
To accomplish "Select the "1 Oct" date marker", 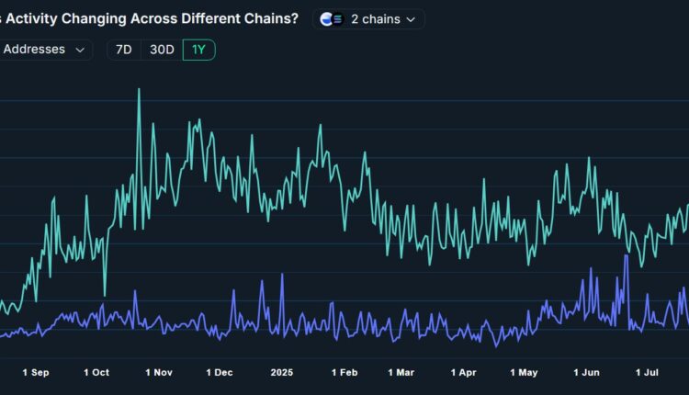I will click(x=96, y=372).
